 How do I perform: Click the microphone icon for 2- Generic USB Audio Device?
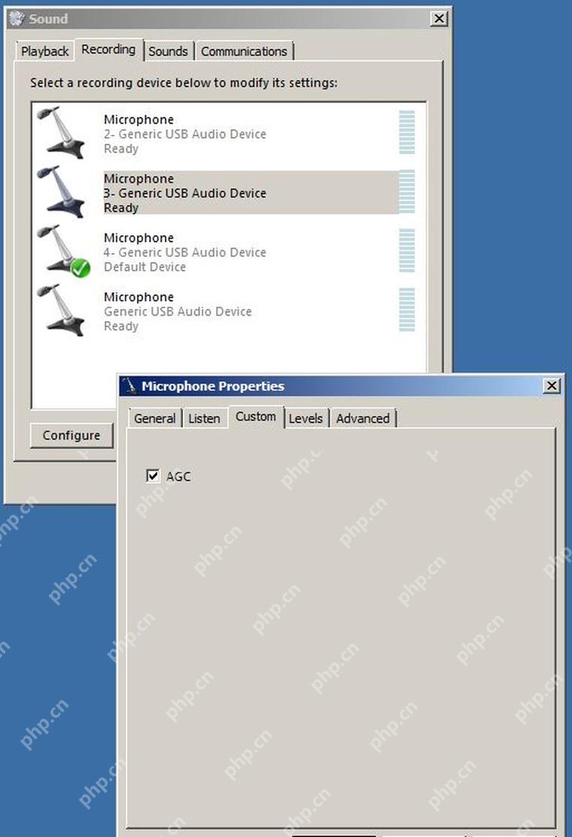pyautogui.click(x=61, y=133)
